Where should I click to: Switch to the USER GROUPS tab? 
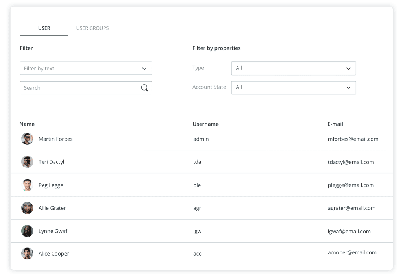tap(92, 28)
